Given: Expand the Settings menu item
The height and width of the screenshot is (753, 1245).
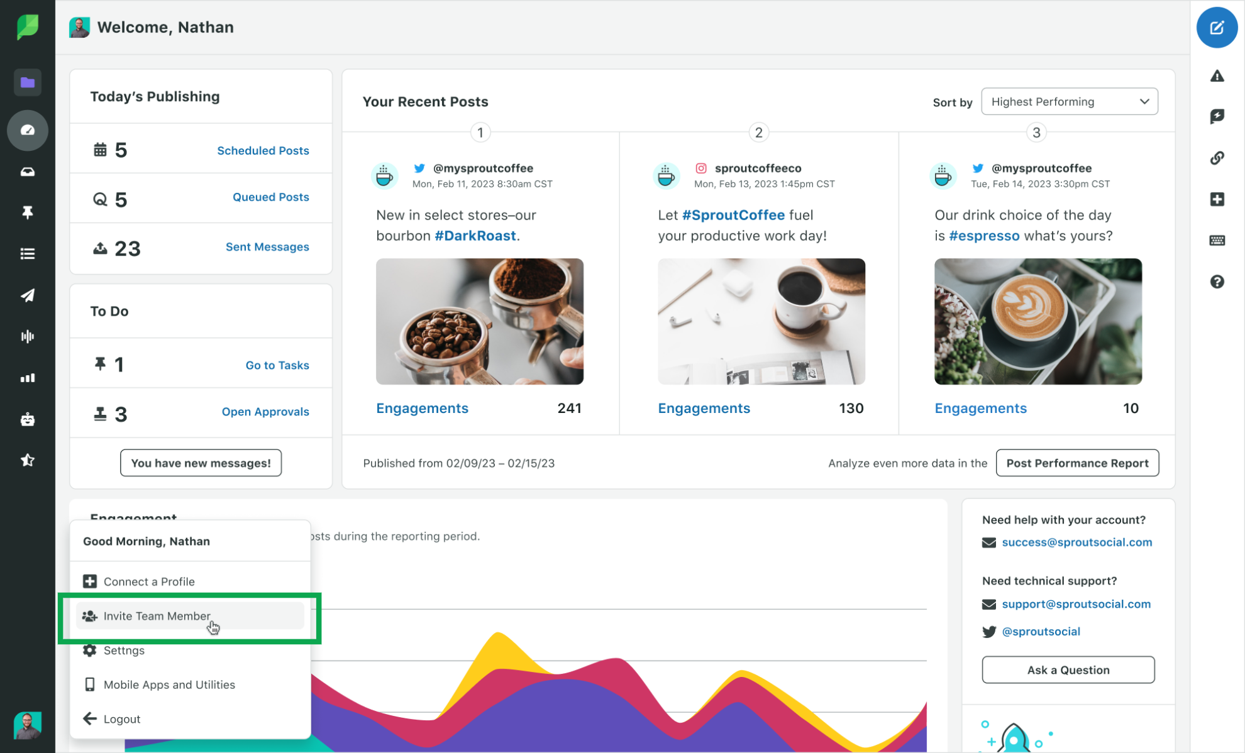Looking at the screenshot, I should coord(124,650).
